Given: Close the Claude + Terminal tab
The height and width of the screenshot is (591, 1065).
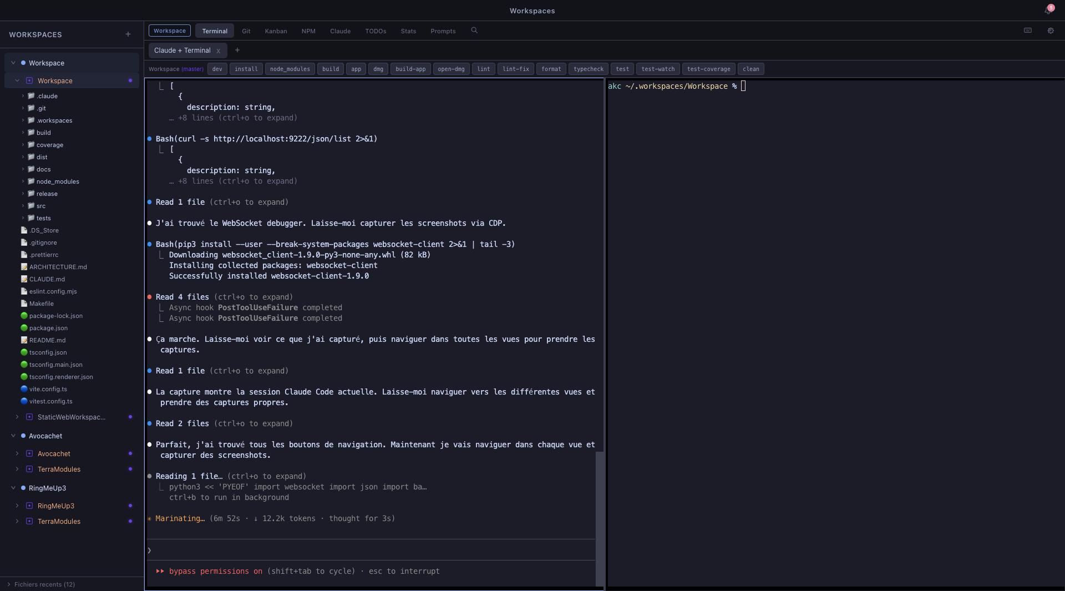Looking at the screenshot, I should click(x=219, y=50).
